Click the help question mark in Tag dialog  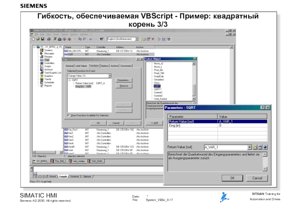[138, 59]
